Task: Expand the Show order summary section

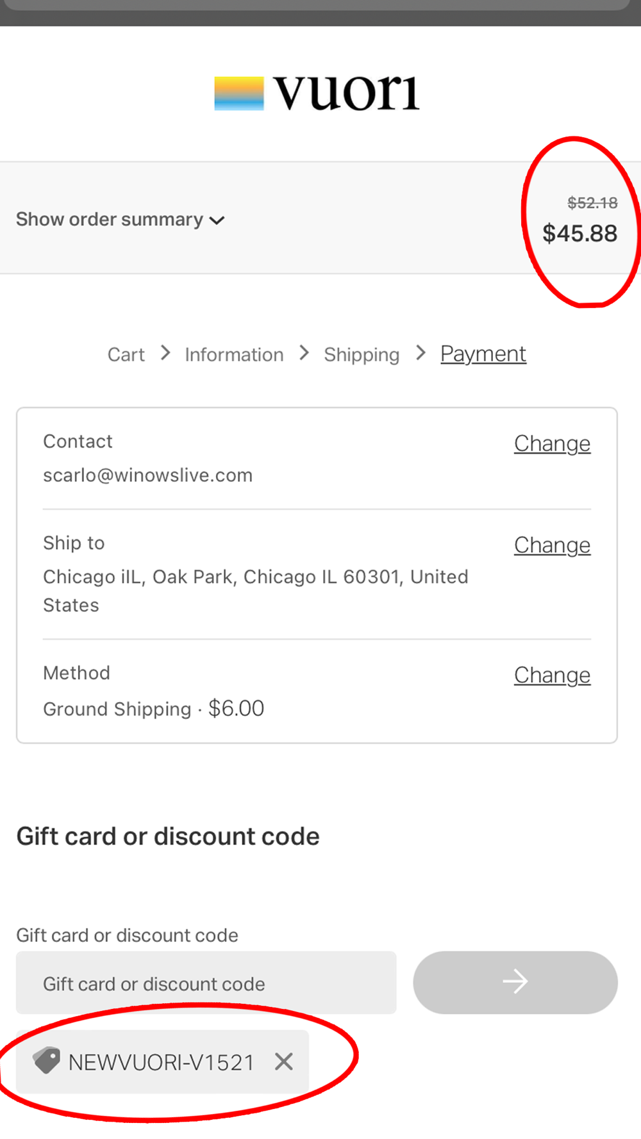Action: [x=120, y=220]
